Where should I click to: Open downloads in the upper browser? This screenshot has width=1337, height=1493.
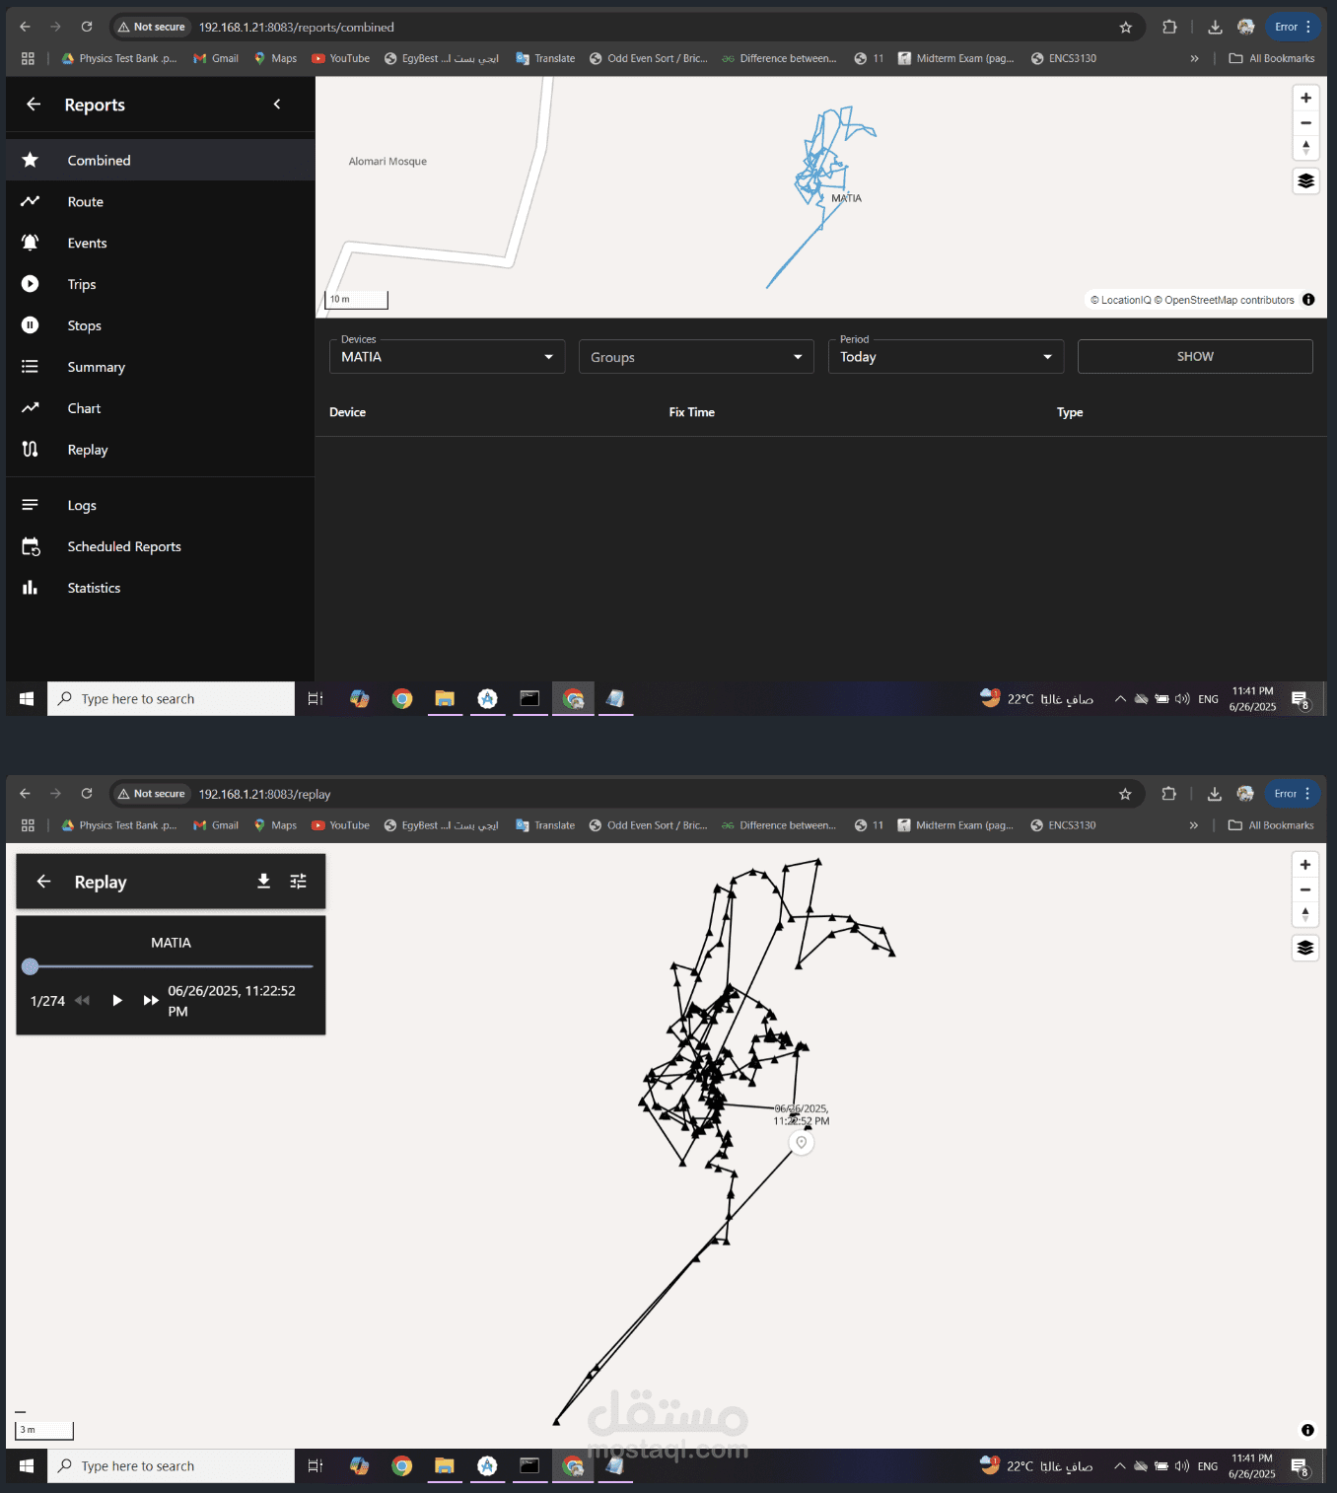point(1215,27)
